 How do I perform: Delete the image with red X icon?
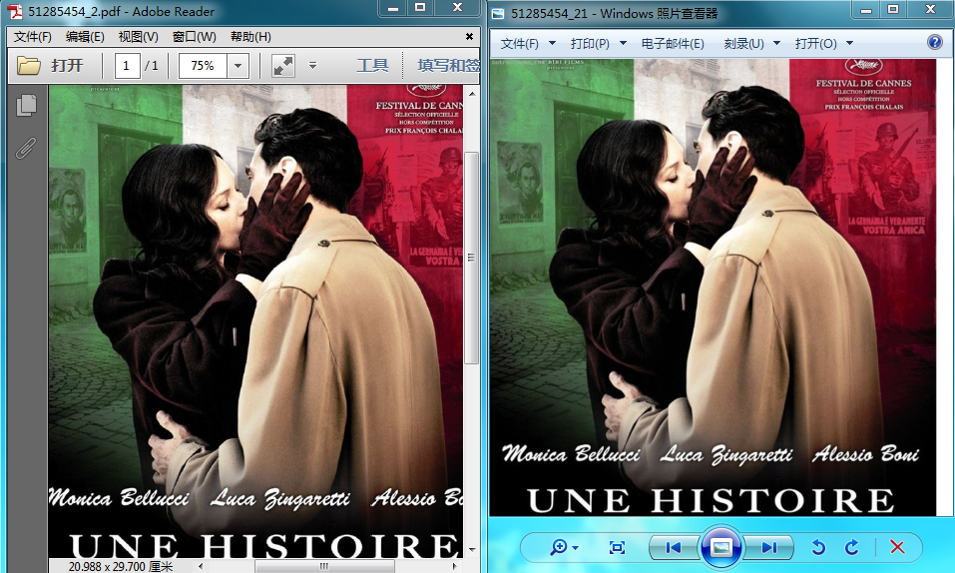coord(897,547)
